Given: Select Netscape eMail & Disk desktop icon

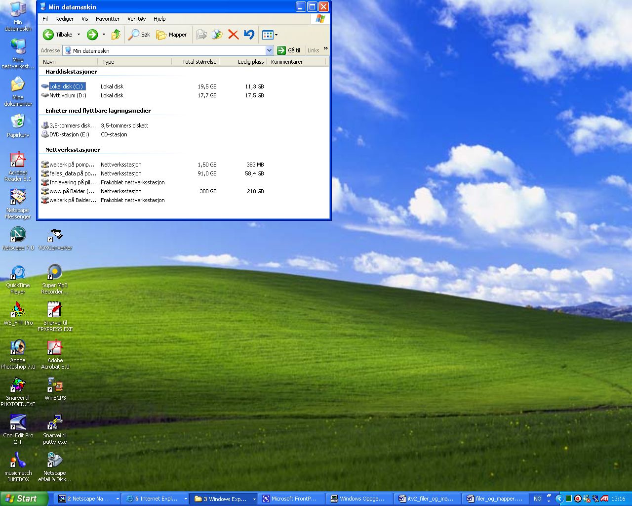Looking at the screenshot, I should [55, 467].
